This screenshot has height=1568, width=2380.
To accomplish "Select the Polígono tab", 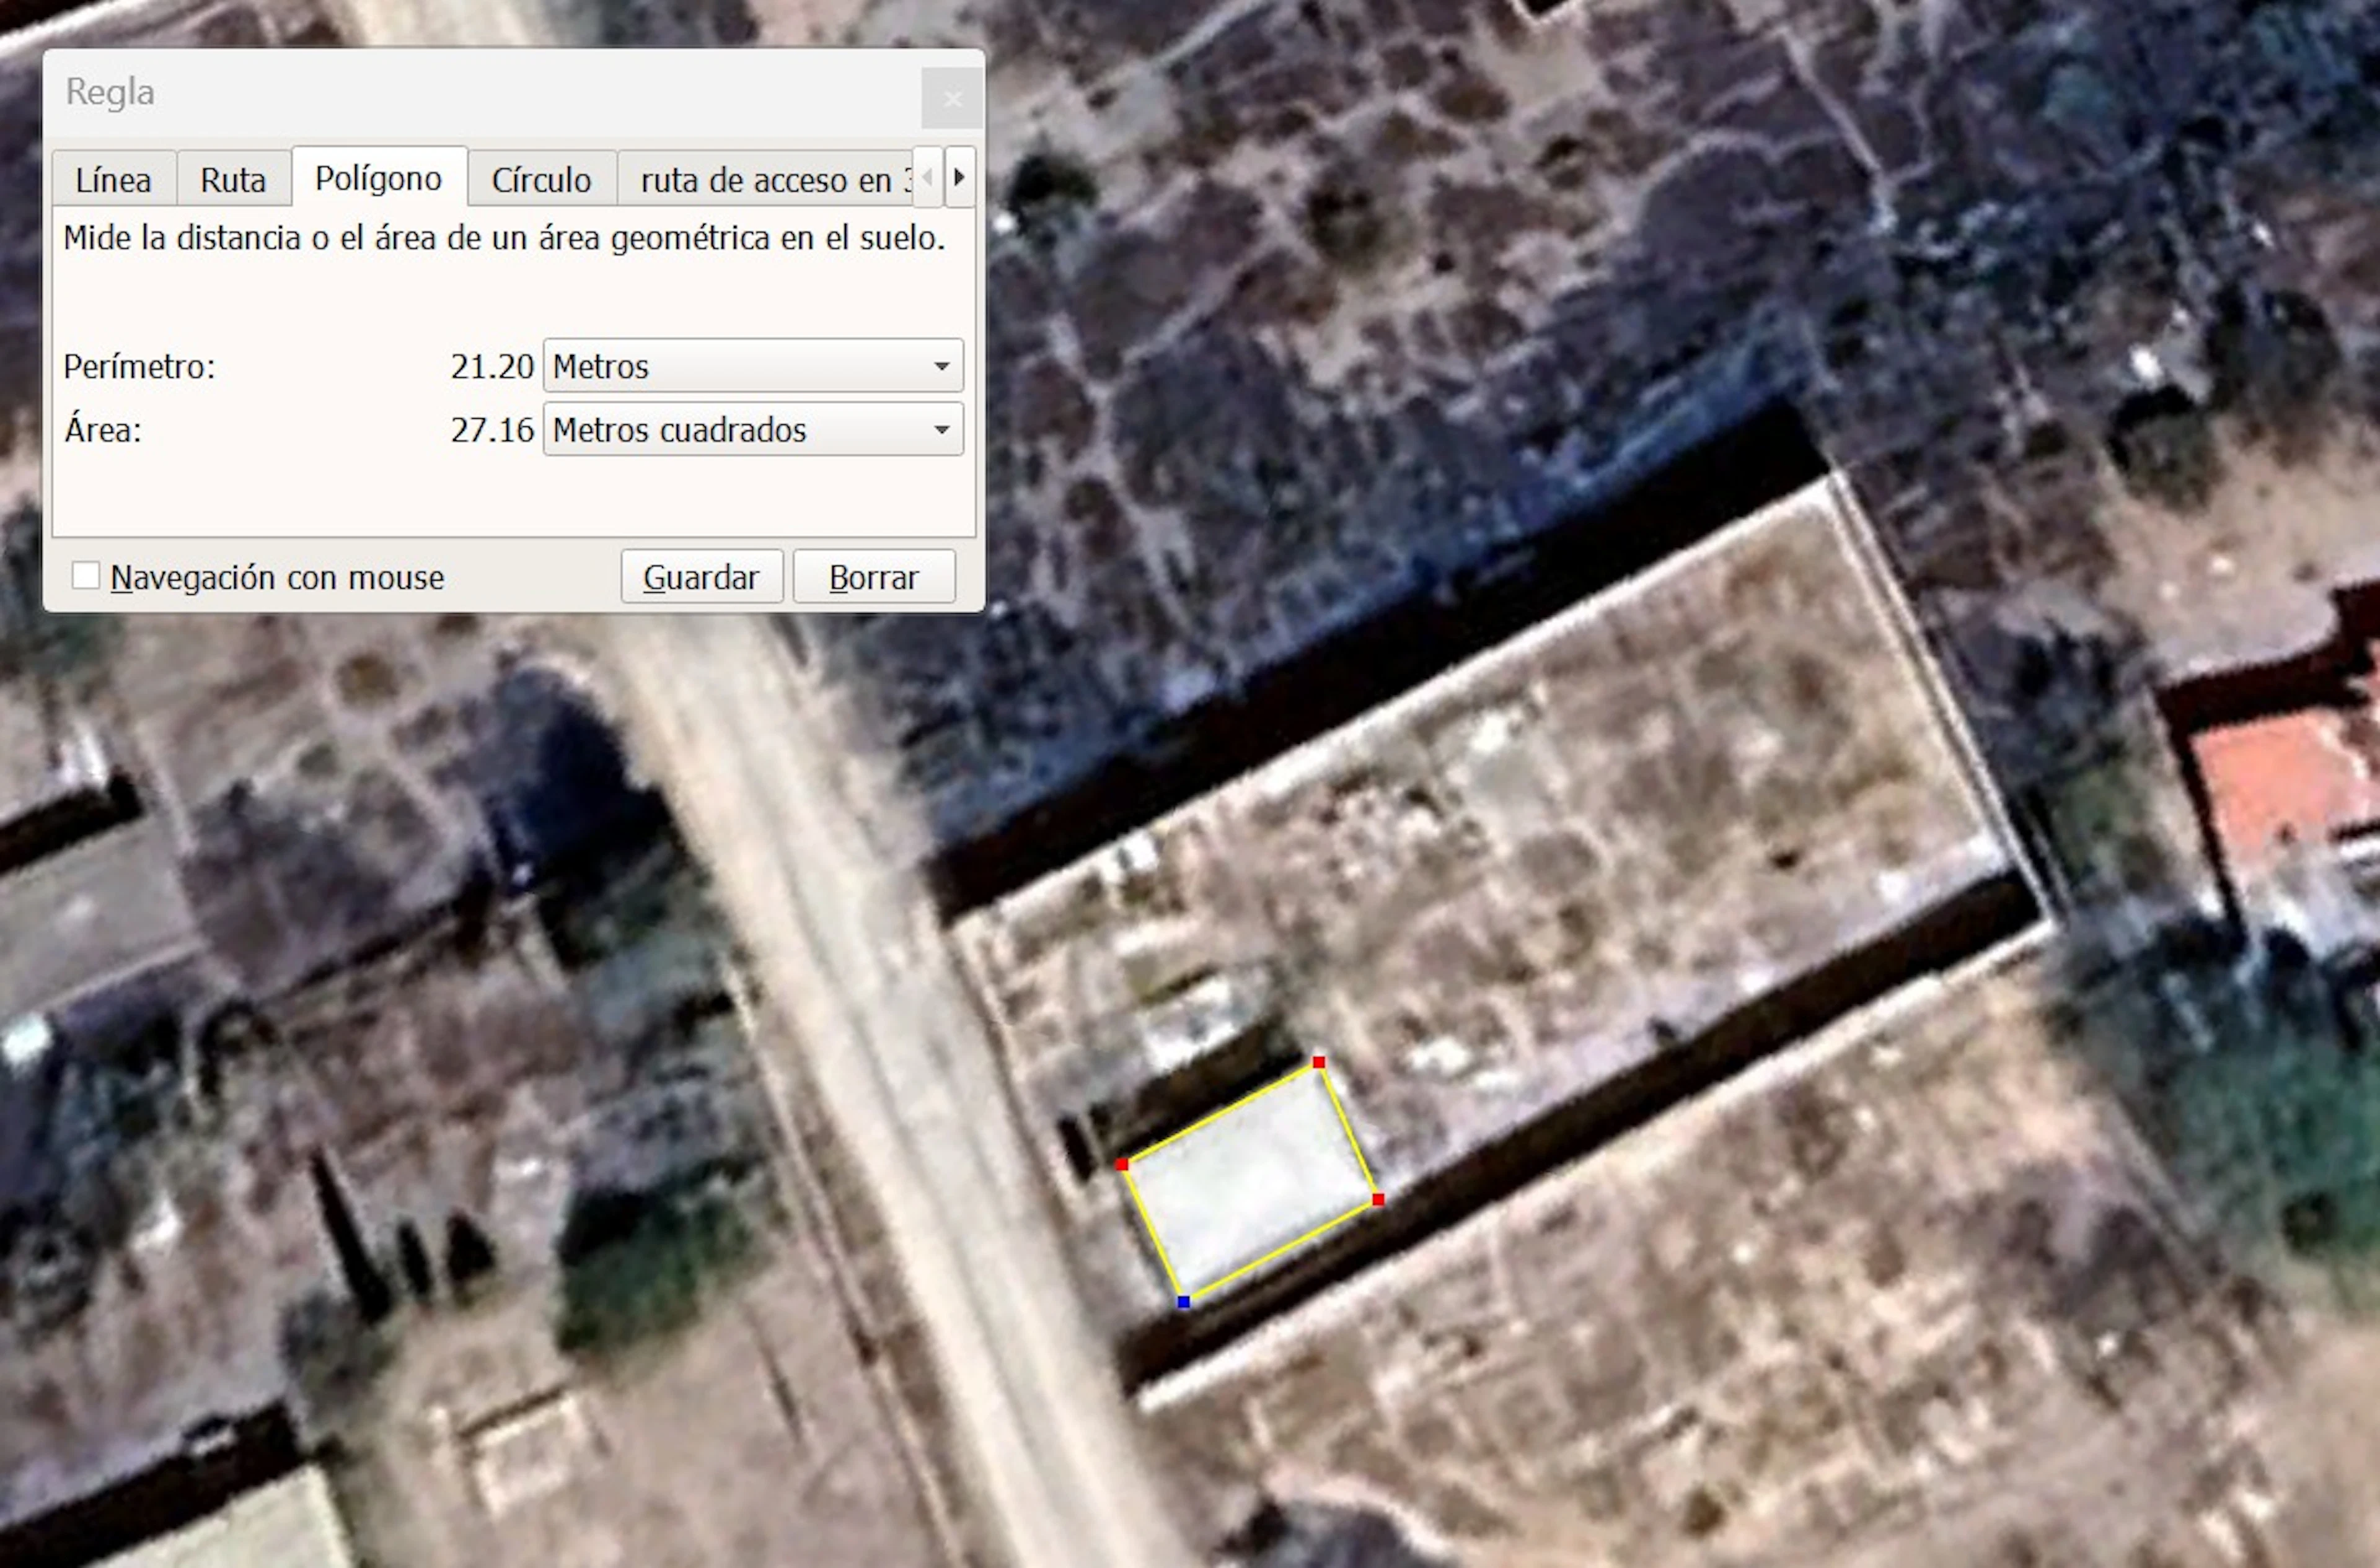I will [378, 178].
